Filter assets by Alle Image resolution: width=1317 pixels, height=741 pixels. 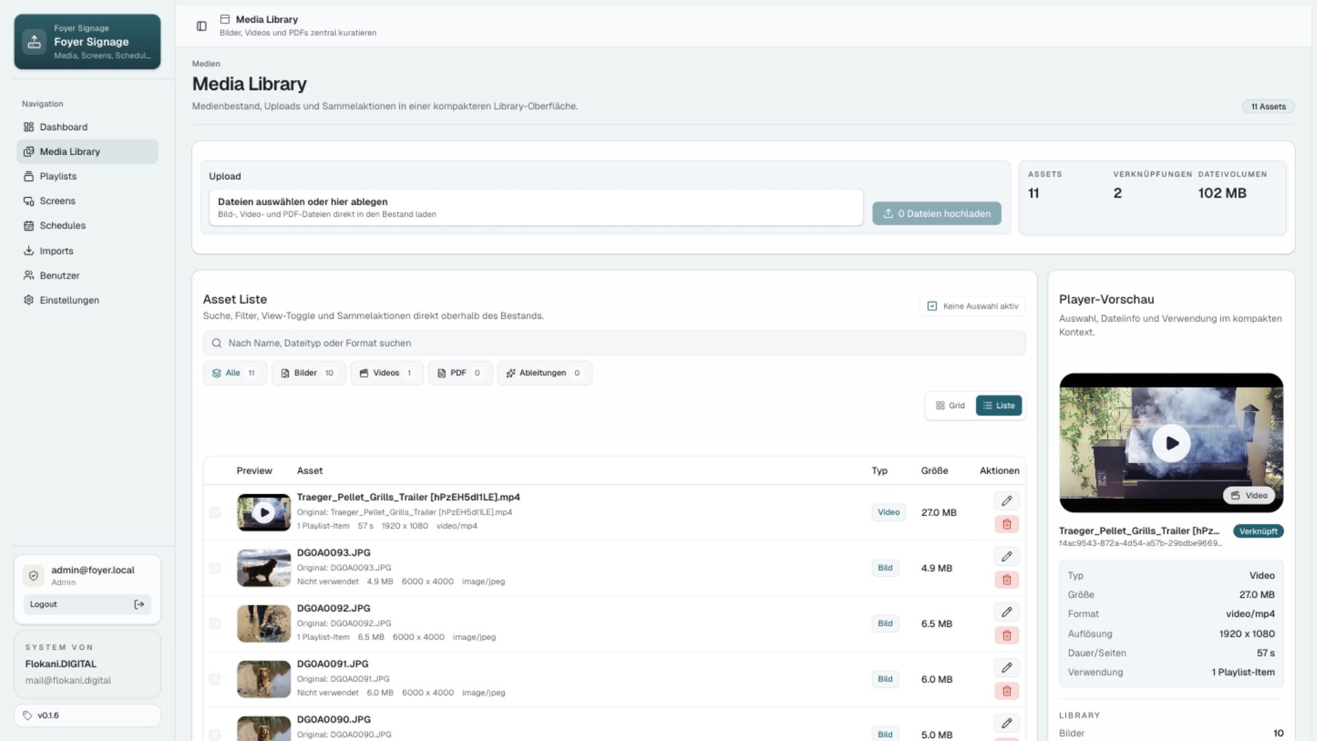click(235, 373)
